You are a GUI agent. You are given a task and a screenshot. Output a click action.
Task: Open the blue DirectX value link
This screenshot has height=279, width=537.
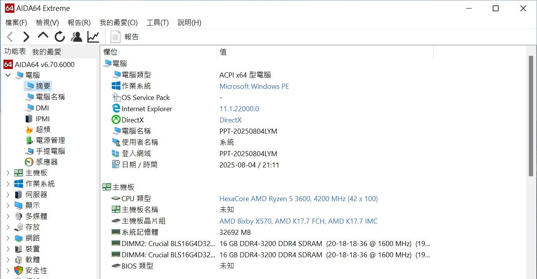click(x=231, y=120)
